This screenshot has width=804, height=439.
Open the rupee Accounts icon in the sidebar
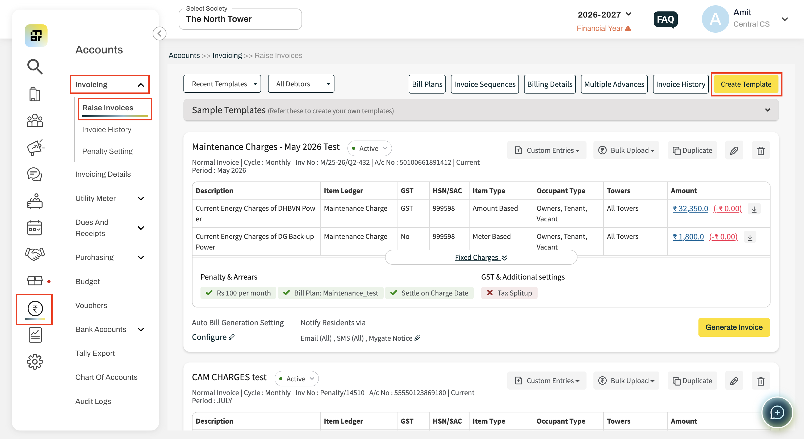coord(35,309)
